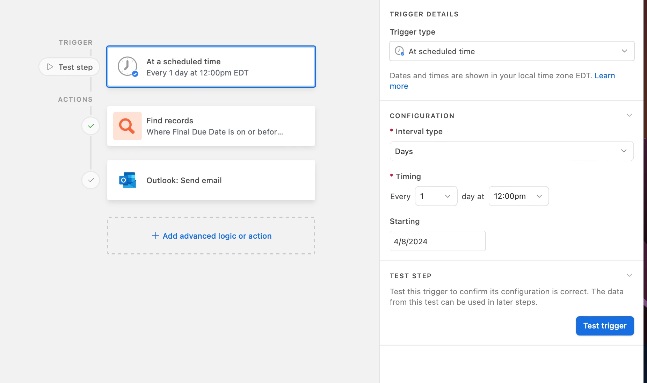Open the Interval type Days dropdown

click(x=512, y=151)
